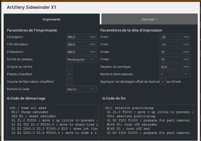
Task: Click the 'G28 ; home all axes' line
Action: tap(28, 108)
